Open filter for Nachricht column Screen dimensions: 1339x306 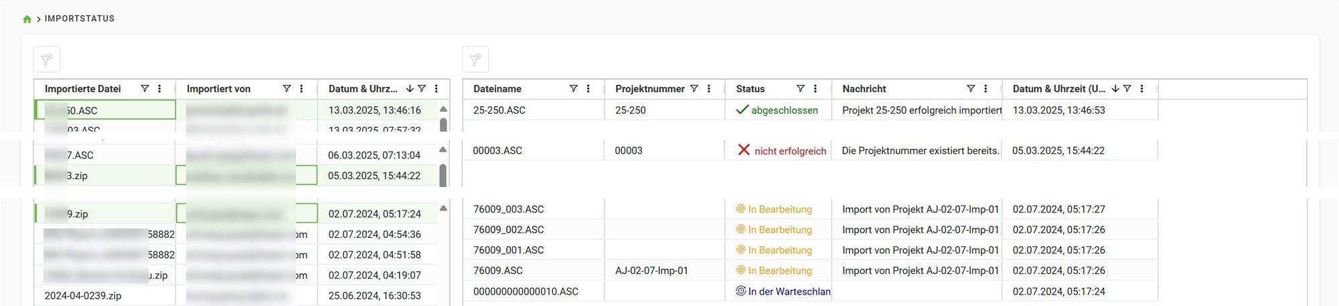click(971, 88)
